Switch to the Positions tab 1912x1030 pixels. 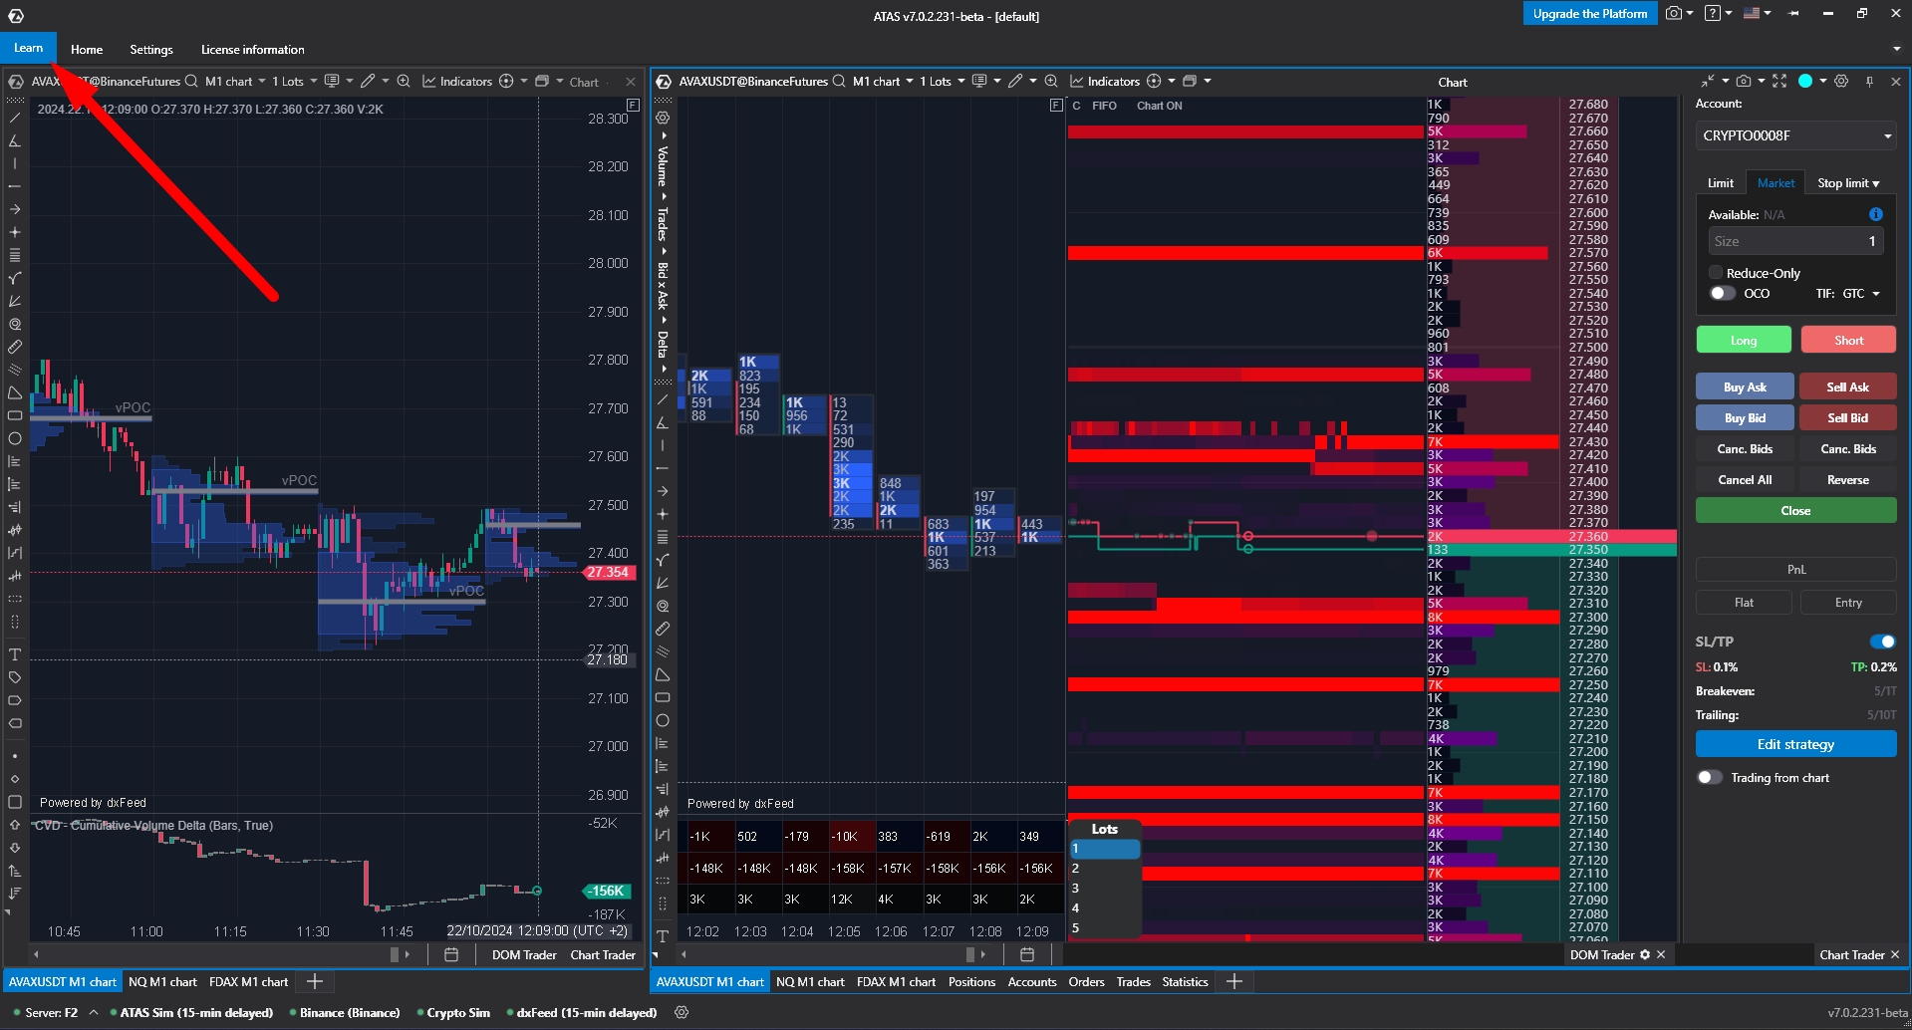pos(971,981)
